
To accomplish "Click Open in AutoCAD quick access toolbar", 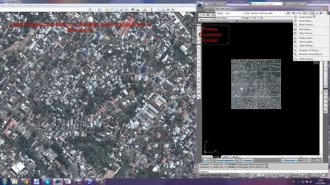I will [211, 4].
